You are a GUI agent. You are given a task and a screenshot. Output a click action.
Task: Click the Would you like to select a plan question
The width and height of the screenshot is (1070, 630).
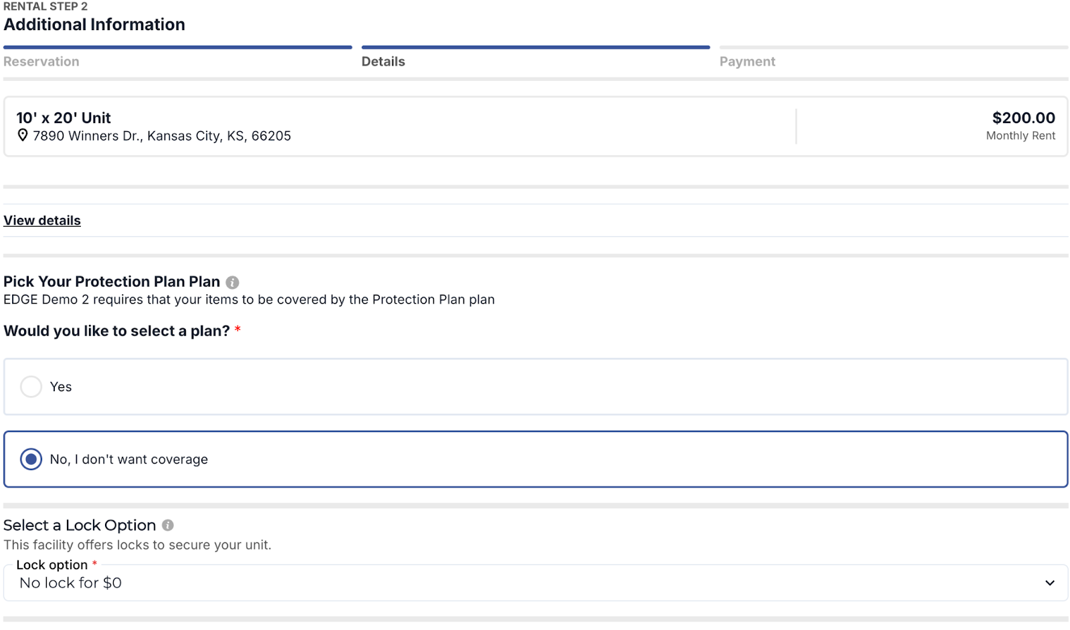pyautogui.click(x=116, y=331)
